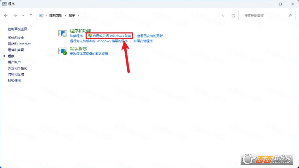Open 控制面板主页 in sidebar
This screenshot has width=299, height=168.
point(18,29)
